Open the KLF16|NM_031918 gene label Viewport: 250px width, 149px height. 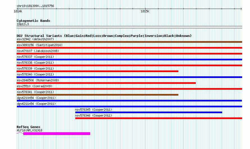tap(29, 131)
